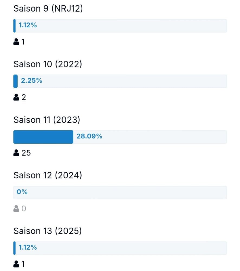240x271 pixels.
Task: Click the 2.25% percentage label
Action: click(x=32, y=81)
